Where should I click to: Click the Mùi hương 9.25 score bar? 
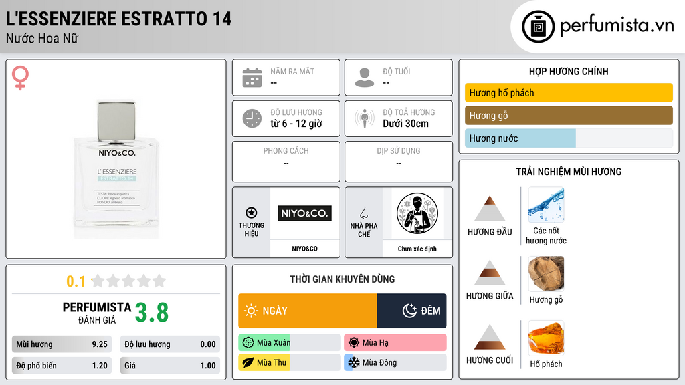62,344
